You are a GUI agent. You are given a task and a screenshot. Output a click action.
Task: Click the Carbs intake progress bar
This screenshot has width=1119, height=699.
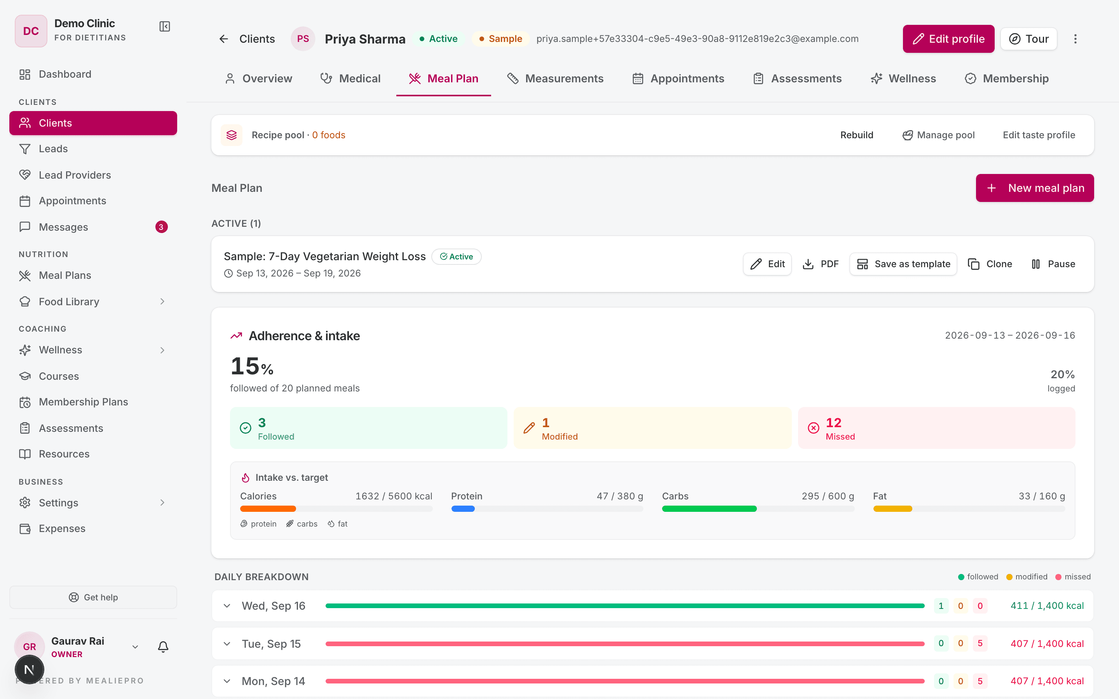coord(758,509)
